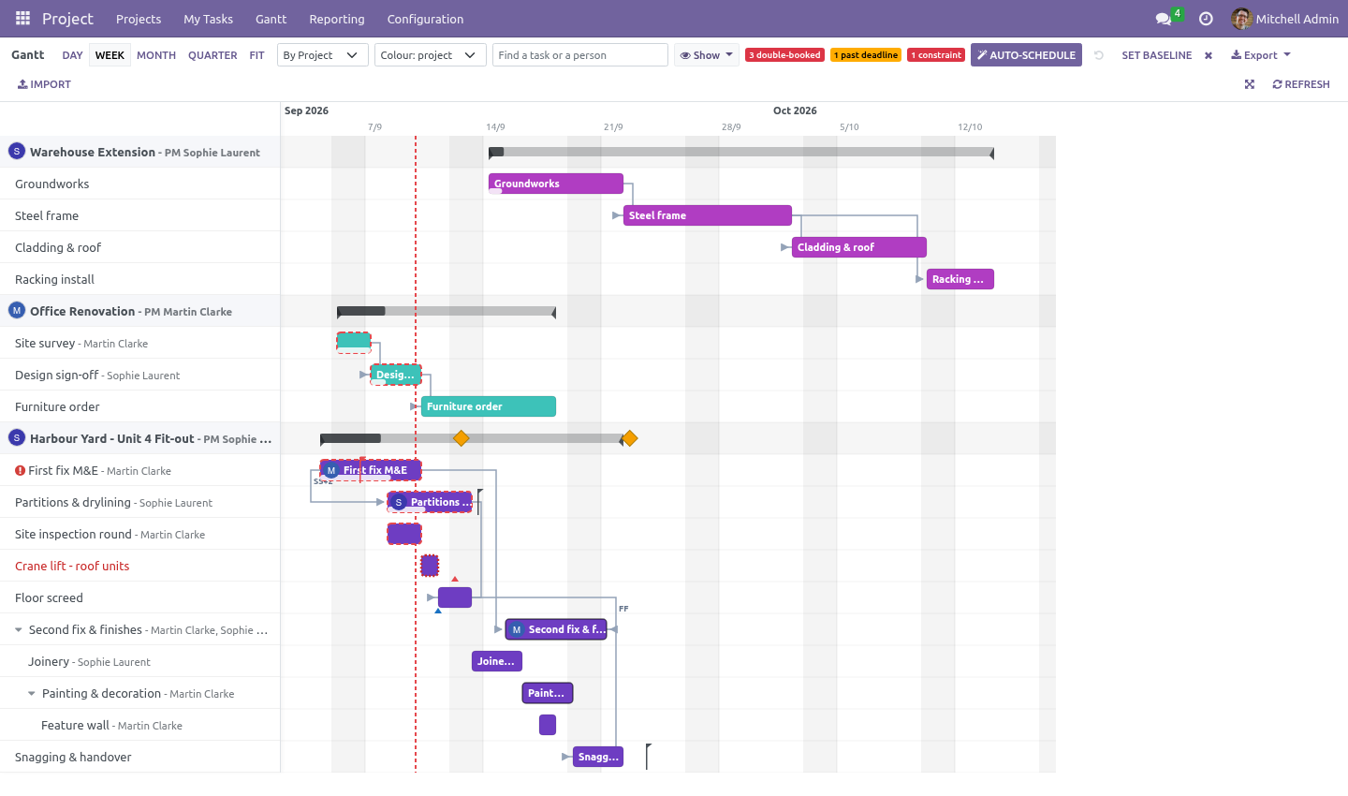
Task: Click the M avatar on Second fix bar
Action: pos(517,629)
